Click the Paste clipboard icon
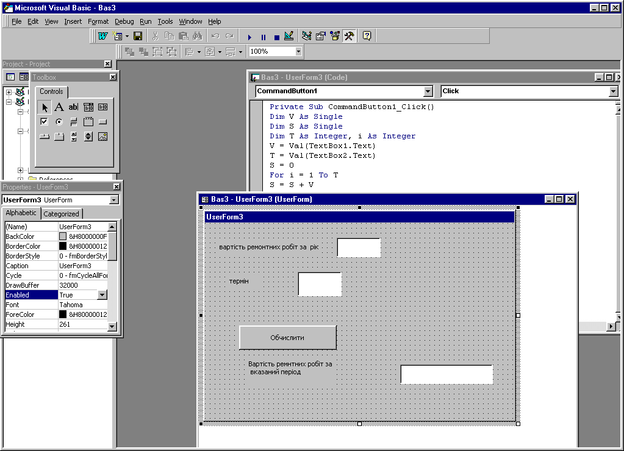 tap(183, 36)
